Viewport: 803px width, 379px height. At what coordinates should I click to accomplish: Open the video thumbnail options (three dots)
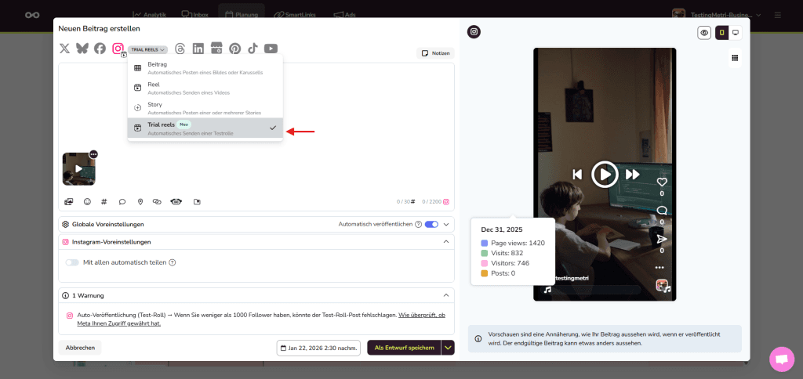(x=93, y=154)
